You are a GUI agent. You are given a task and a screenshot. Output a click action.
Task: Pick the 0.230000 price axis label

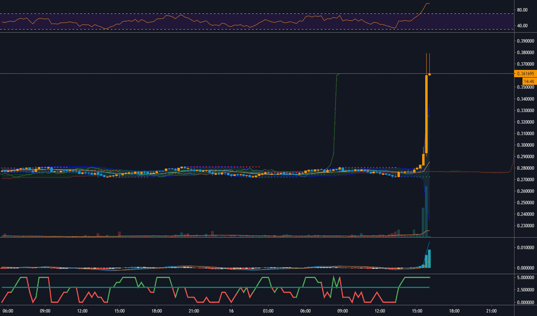[x=525, y=226]
